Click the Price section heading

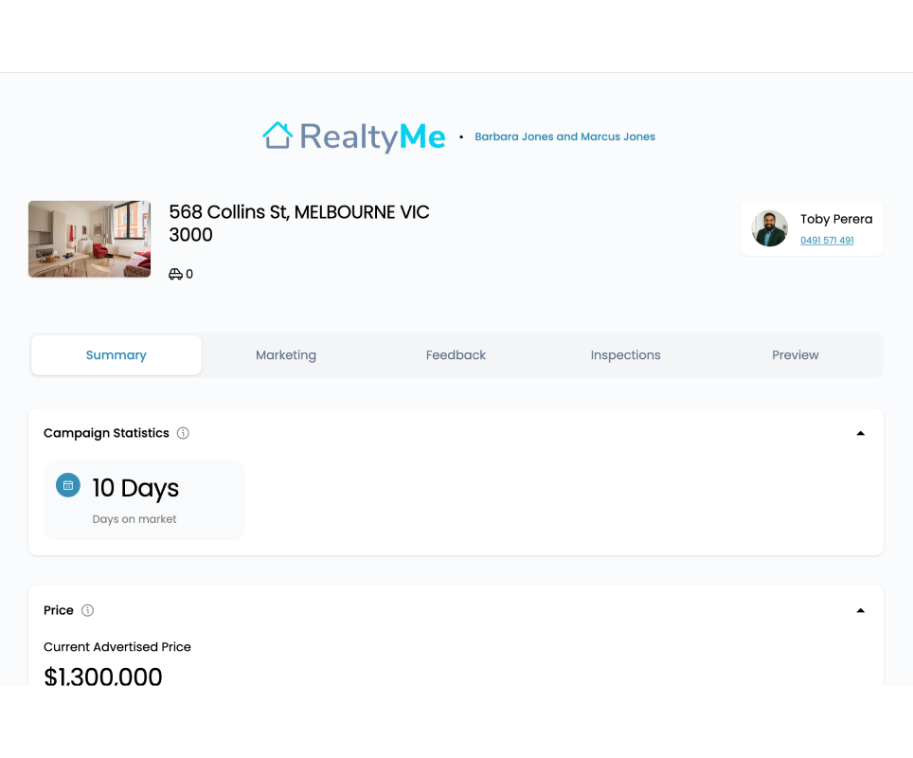pos(59,610)
